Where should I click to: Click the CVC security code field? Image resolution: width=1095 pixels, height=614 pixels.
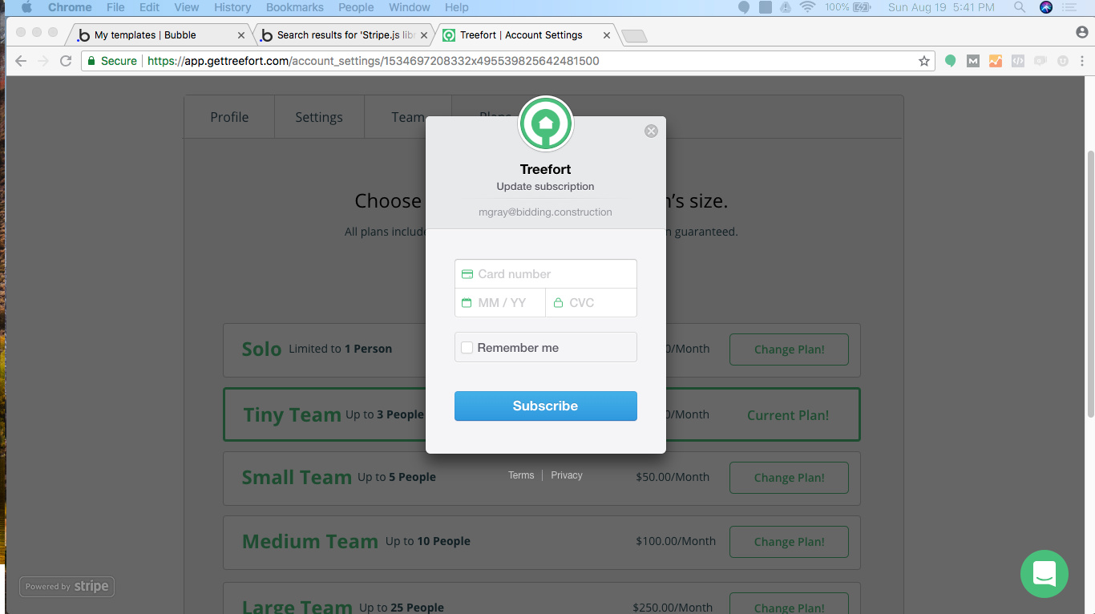coord(592,303)
